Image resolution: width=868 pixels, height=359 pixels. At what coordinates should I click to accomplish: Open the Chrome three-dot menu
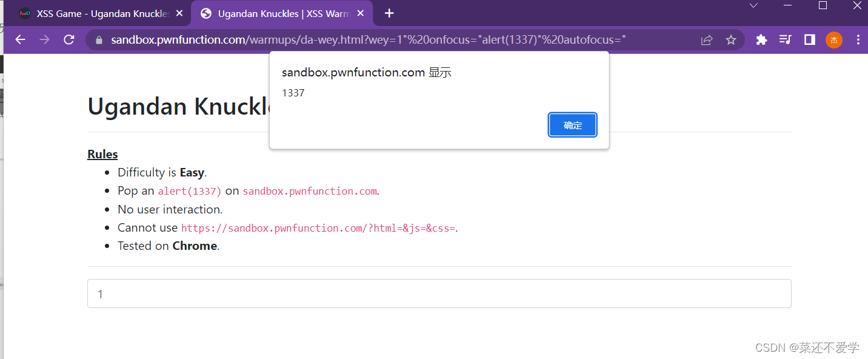(x=858, y=40)
